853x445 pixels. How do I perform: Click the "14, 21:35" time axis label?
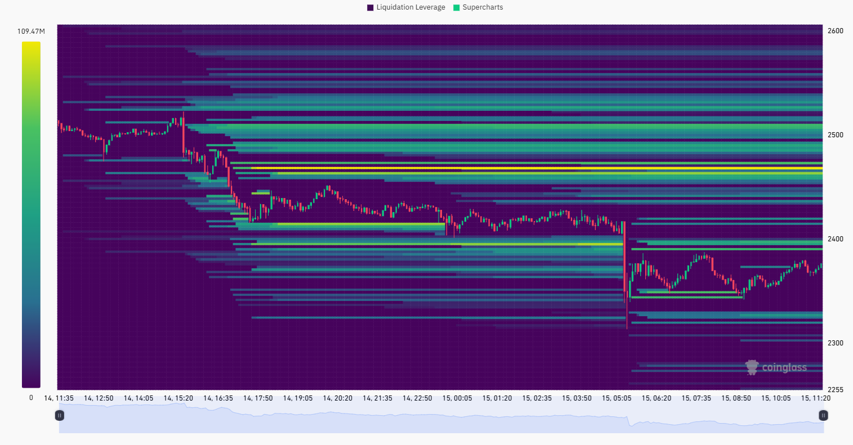[378, 398]
